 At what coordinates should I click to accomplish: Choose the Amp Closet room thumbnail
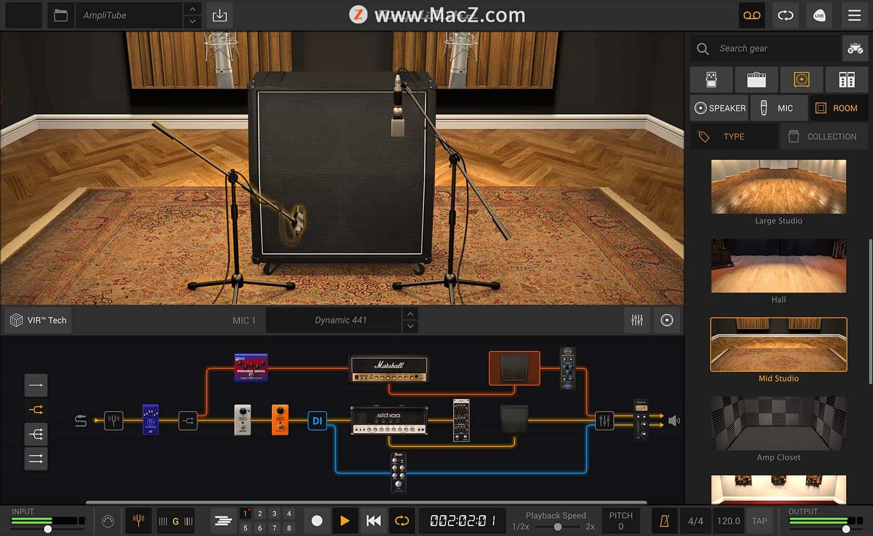(x=778, y=424)
